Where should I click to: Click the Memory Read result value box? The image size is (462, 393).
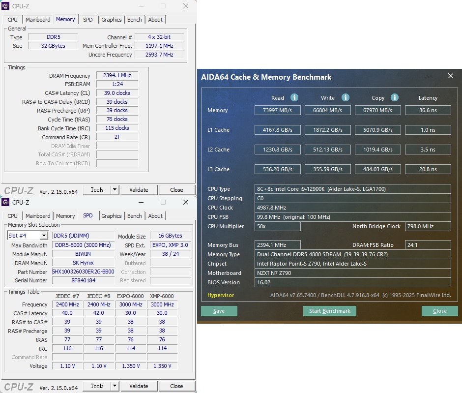point(277,110)
